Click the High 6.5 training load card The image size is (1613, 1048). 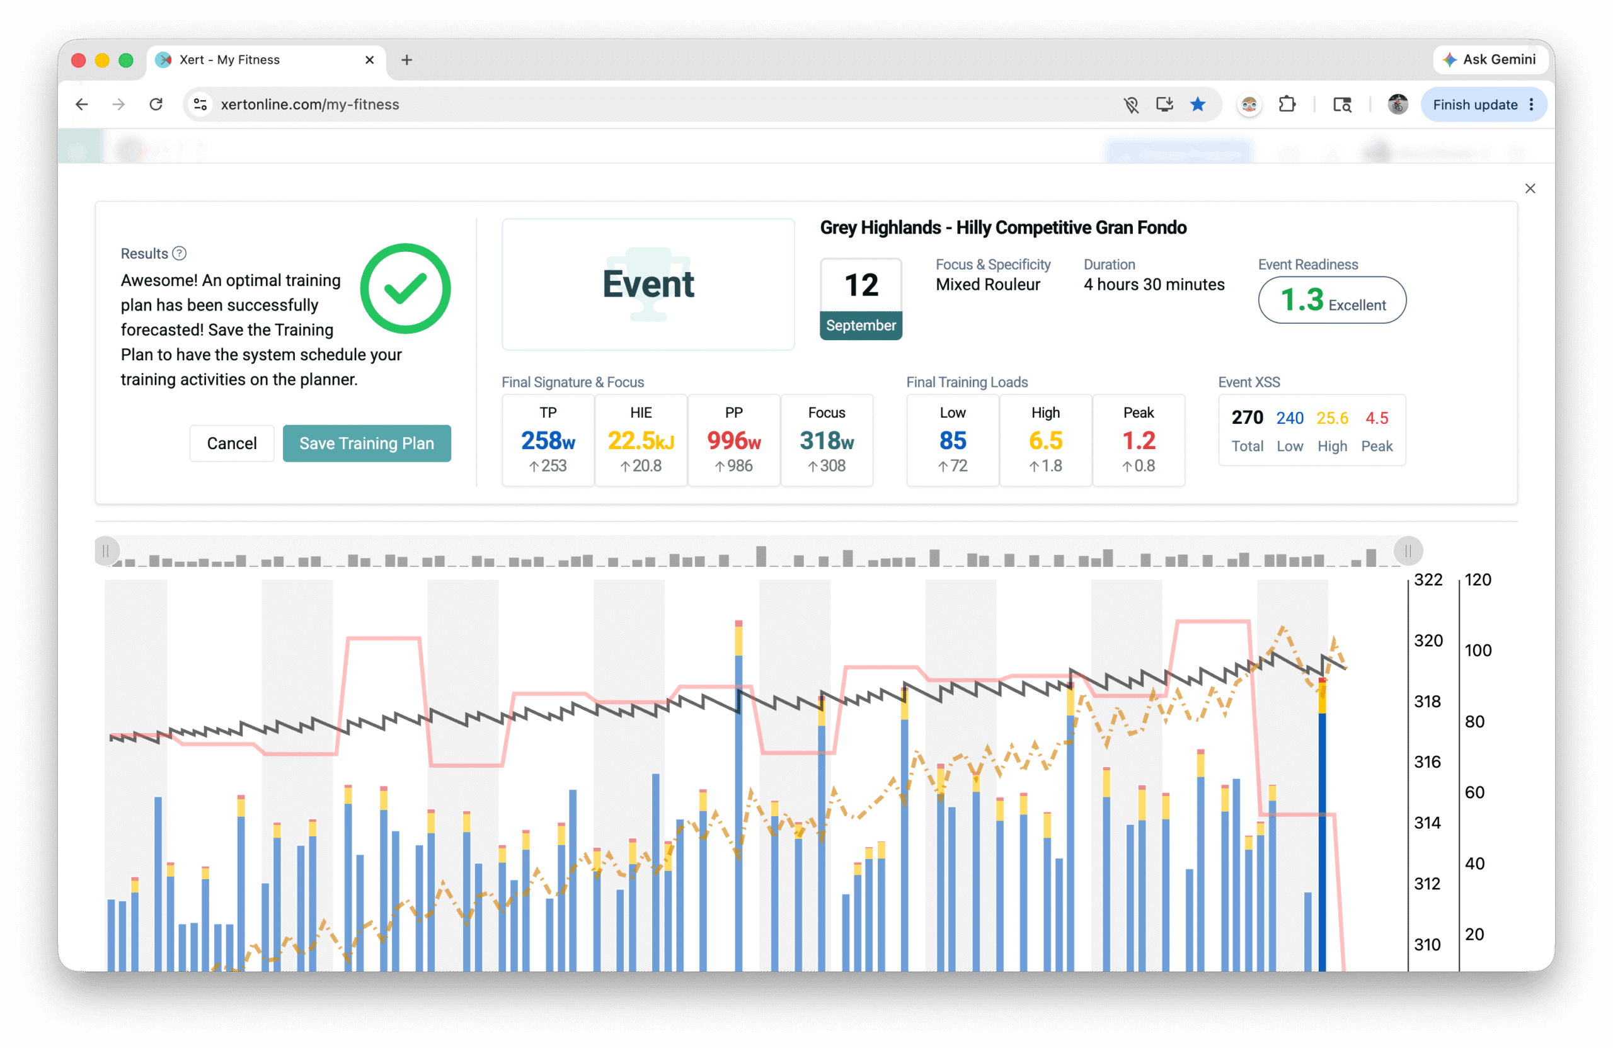pyautogui.click(x=1045, y=440)
